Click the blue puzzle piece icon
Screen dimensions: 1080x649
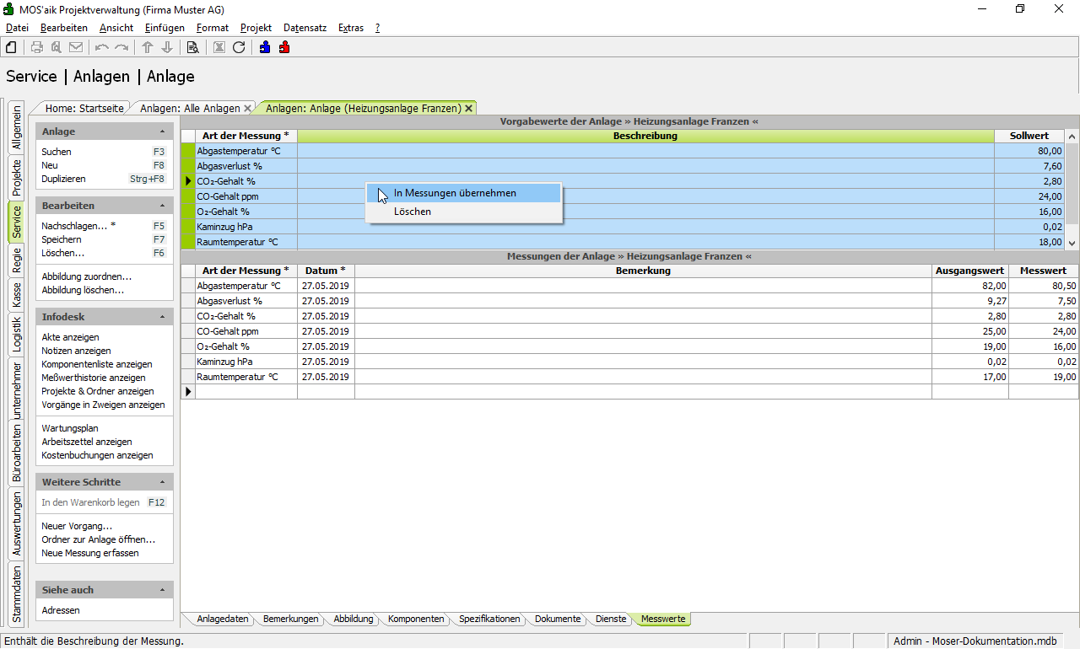tap(265, 47)
